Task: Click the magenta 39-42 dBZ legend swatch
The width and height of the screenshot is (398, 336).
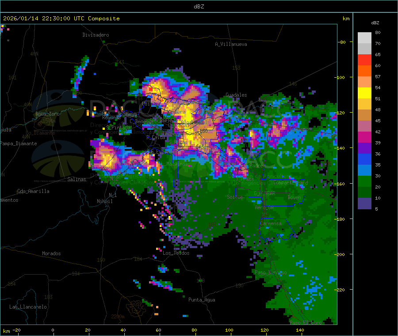Action: [x=364, y=137]
